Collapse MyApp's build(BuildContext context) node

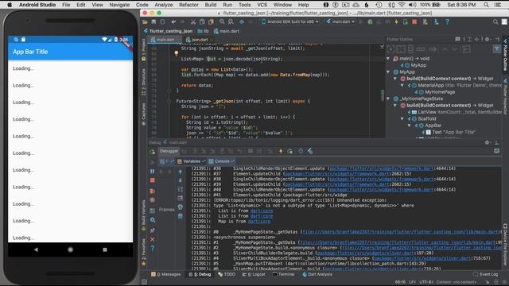coord(395,79)
